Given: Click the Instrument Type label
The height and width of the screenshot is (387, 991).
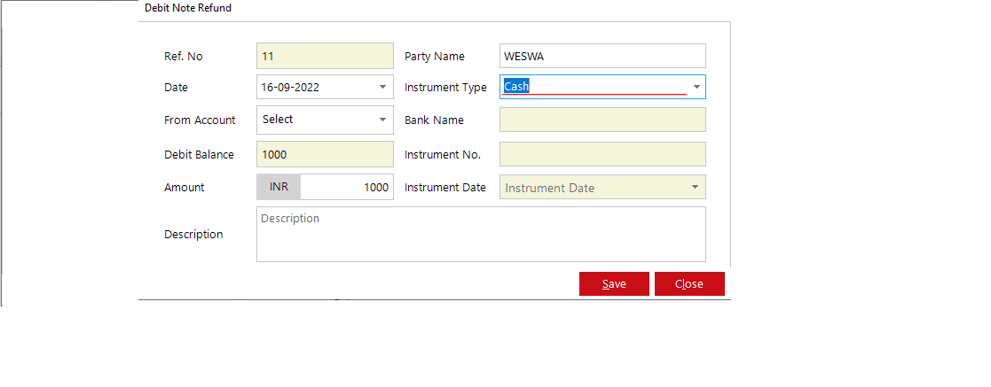Looking at the screenshot, I should [x=445, y=88].
